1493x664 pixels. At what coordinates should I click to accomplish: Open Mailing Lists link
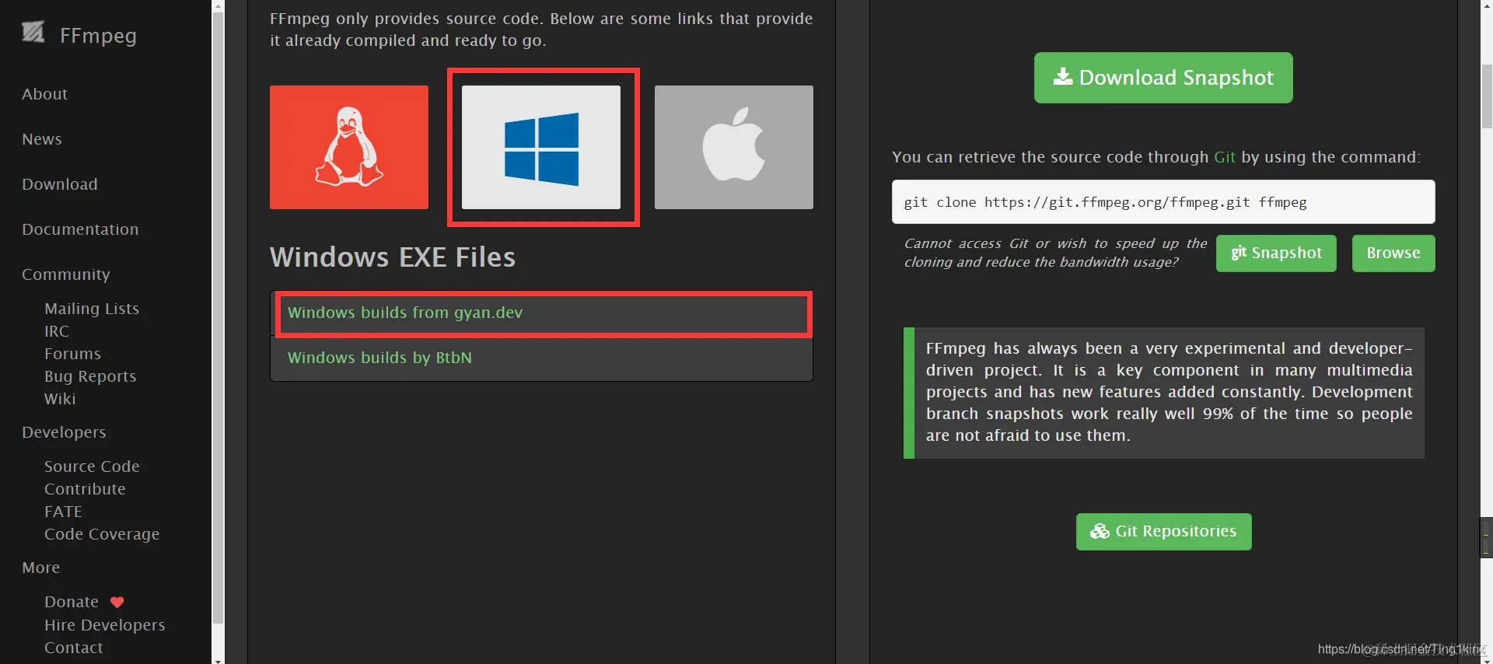(92, 309)
